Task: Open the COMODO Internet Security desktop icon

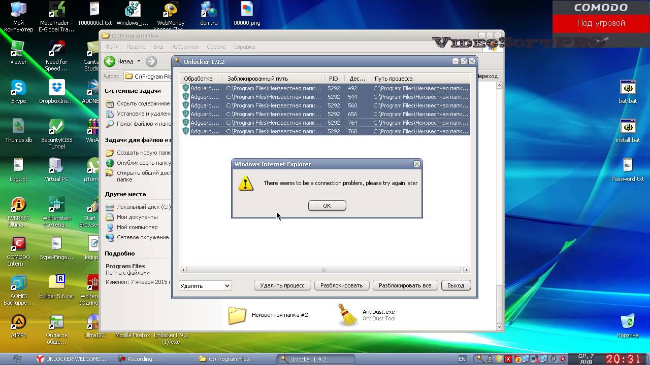Action: tap(18, 251)
